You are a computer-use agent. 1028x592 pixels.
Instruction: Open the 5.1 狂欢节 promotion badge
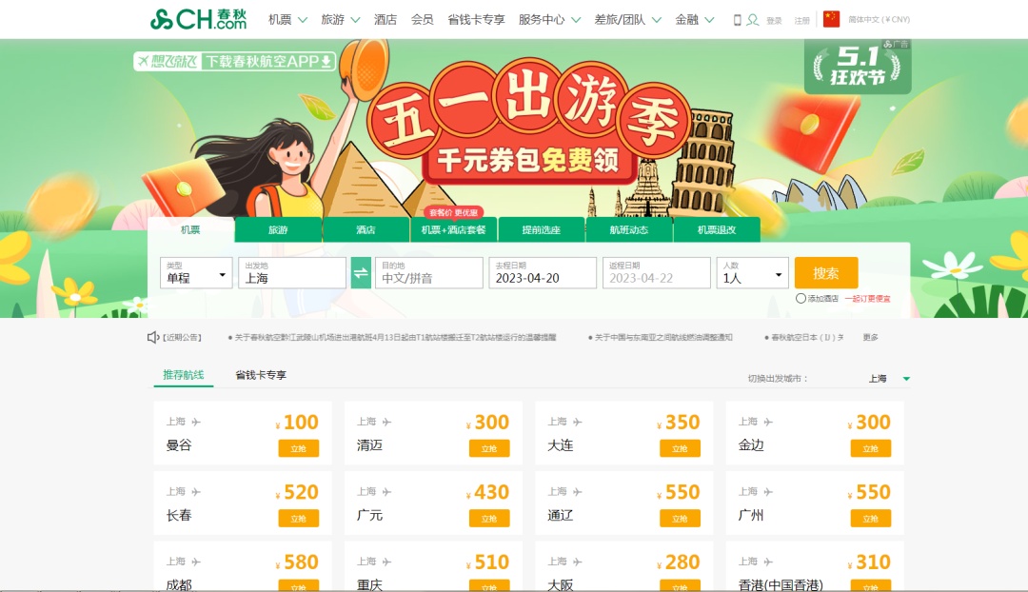tap(858, 66)
